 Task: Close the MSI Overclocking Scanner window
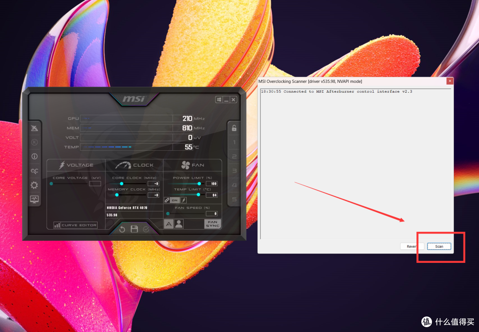click(x=450, y=81)
